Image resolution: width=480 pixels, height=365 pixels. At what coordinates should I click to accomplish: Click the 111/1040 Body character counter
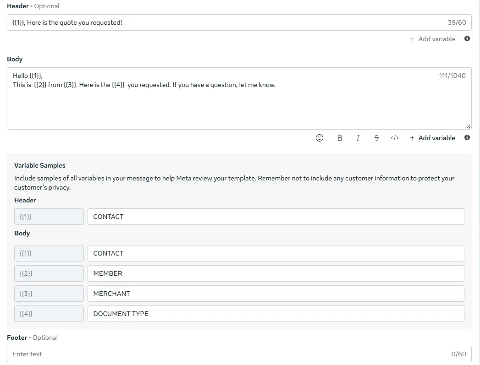pyautogui.click(x=452, y=76)
